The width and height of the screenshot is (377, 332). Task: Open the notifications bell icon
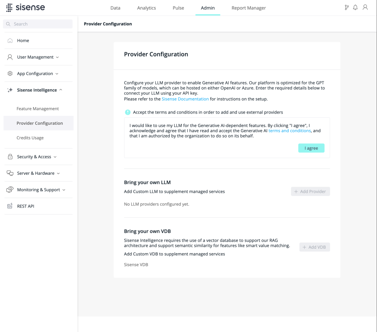355,7
